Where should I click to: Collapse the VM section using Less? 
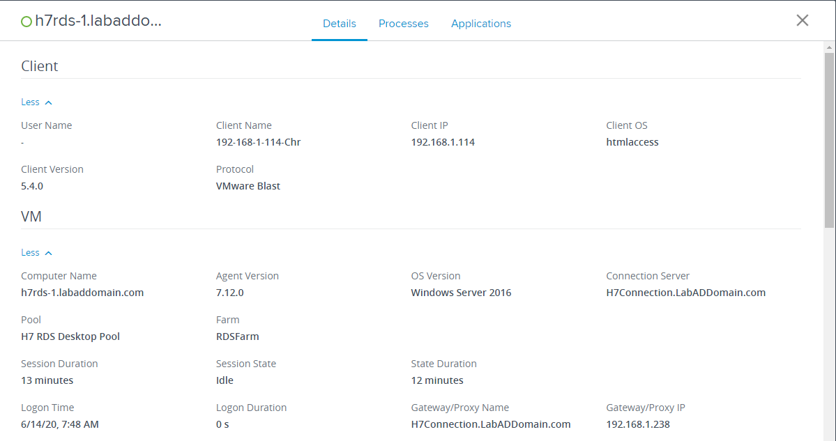(x=36, y=253)
